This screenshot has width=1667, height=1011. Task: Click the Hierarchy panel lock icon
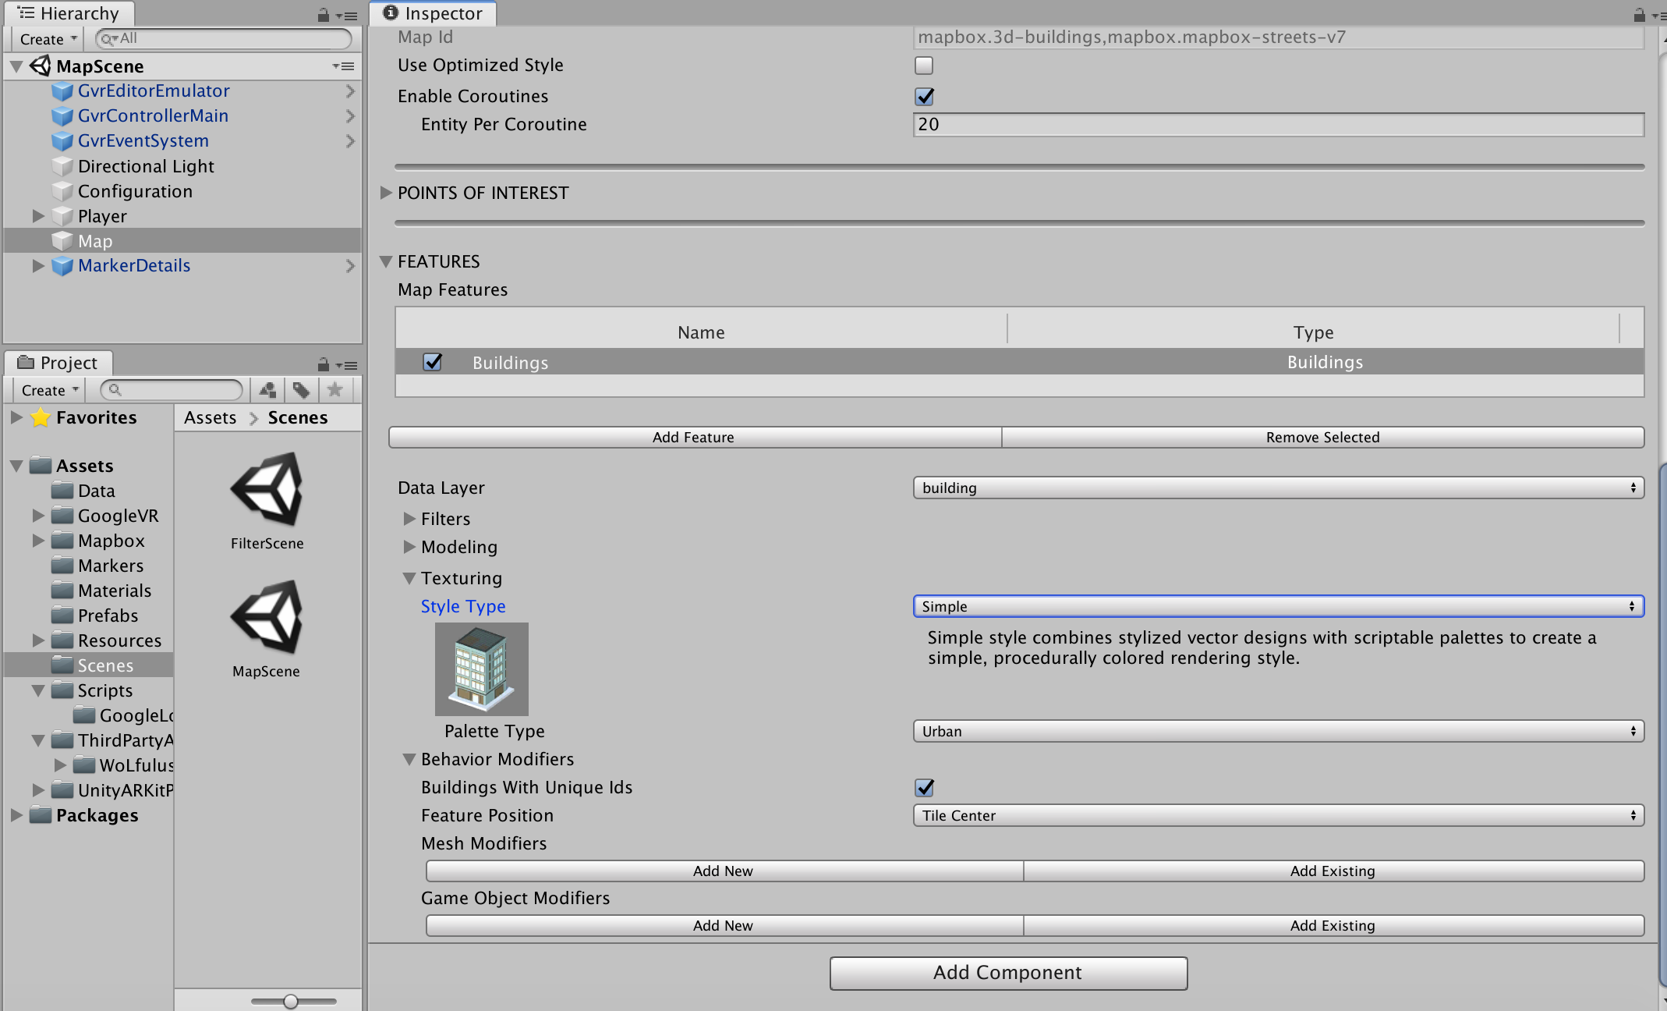pyautogui.click(x=323, y=15)
